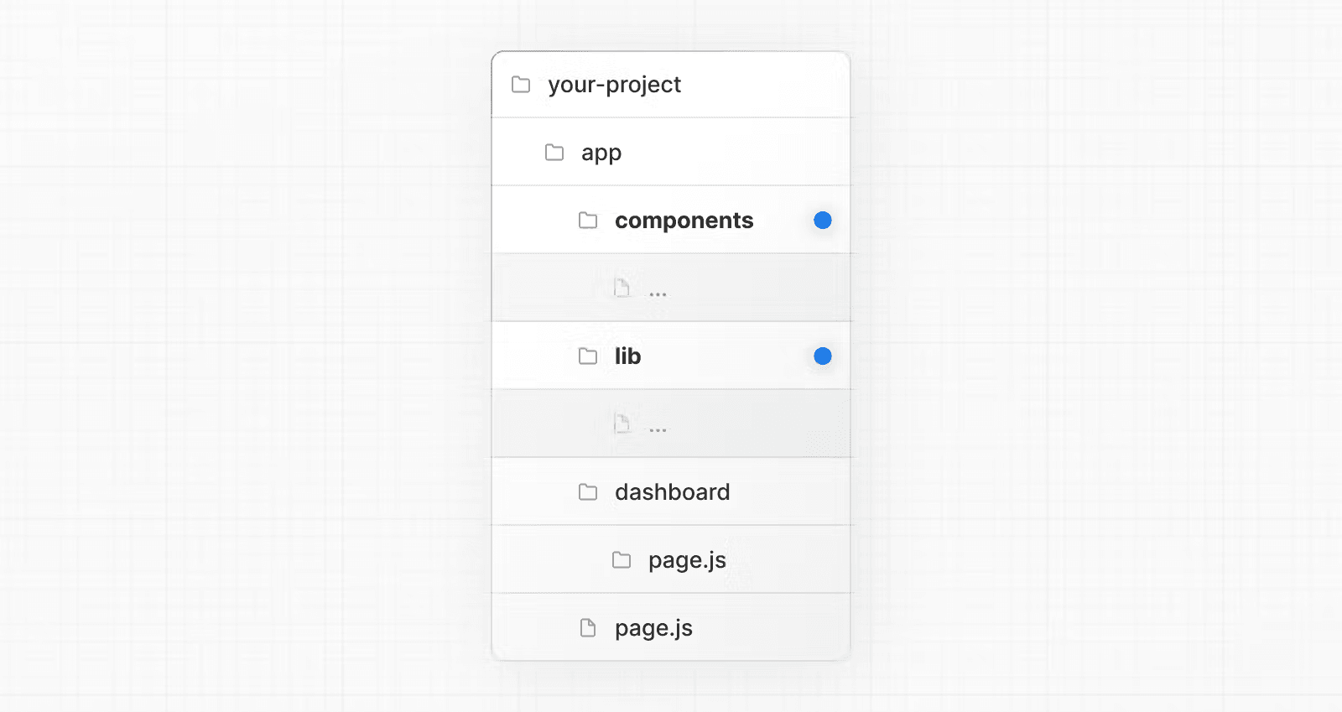
Task: Click the ellipsis under the lib folder
Action: coord(658,430)
